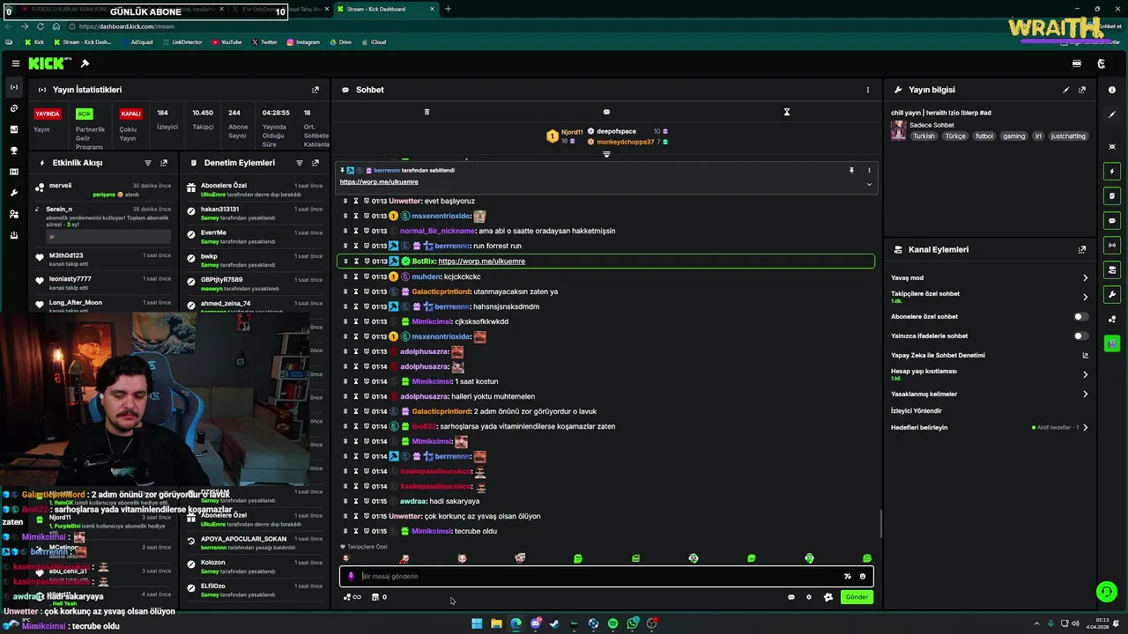Viewport: 1128px width, 634px height.
Task: Open the Instagram bookmark
Action: pyautogui.click(x=302, y=42)
